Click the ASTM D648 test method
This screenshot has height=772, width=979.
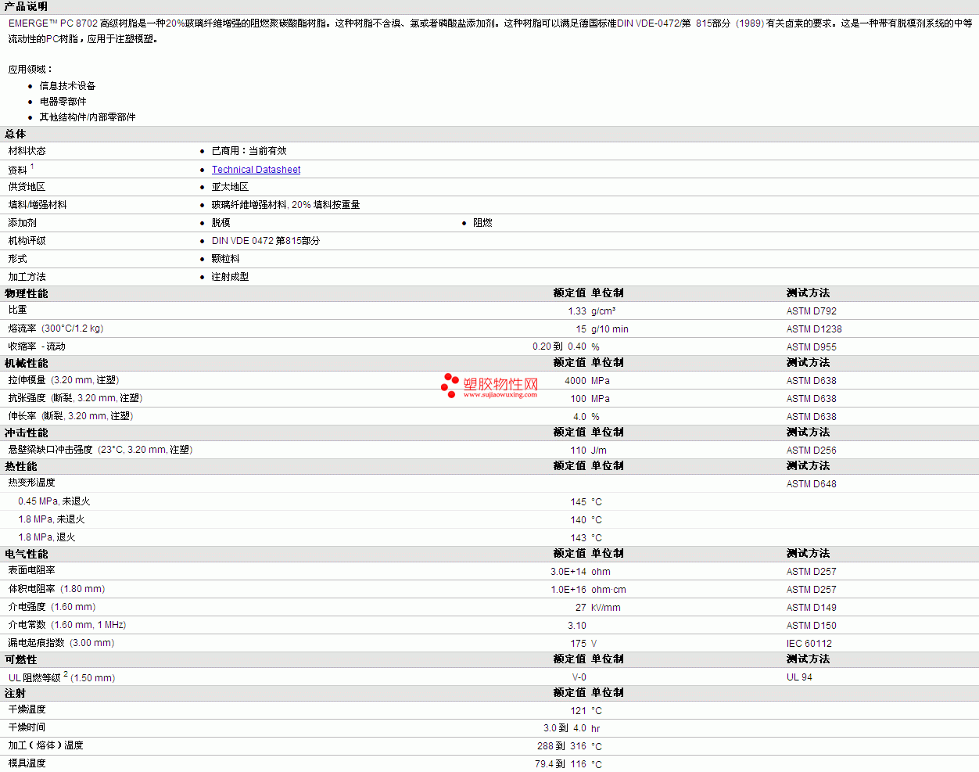click(811, 484)
